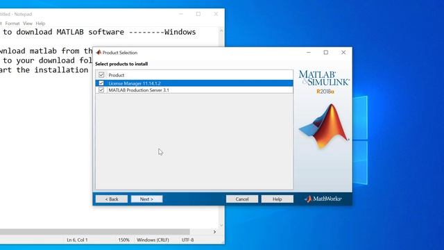Click the UTF-8 encoding status entry
This screenshot has width=444, height=250.
(188, 240)
